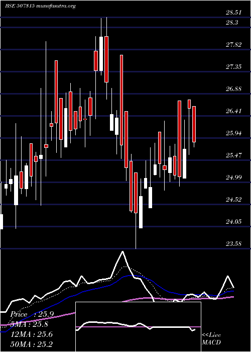
Task: Click the '<<Live MACD' label
Action: [211, 339]
